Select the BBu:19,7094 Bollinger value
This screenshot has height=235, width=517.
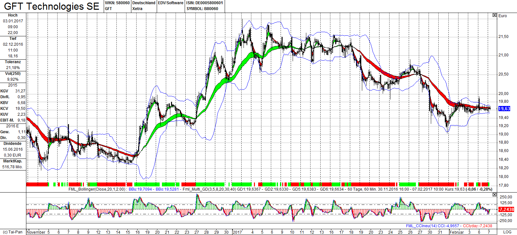click(140, 189)
